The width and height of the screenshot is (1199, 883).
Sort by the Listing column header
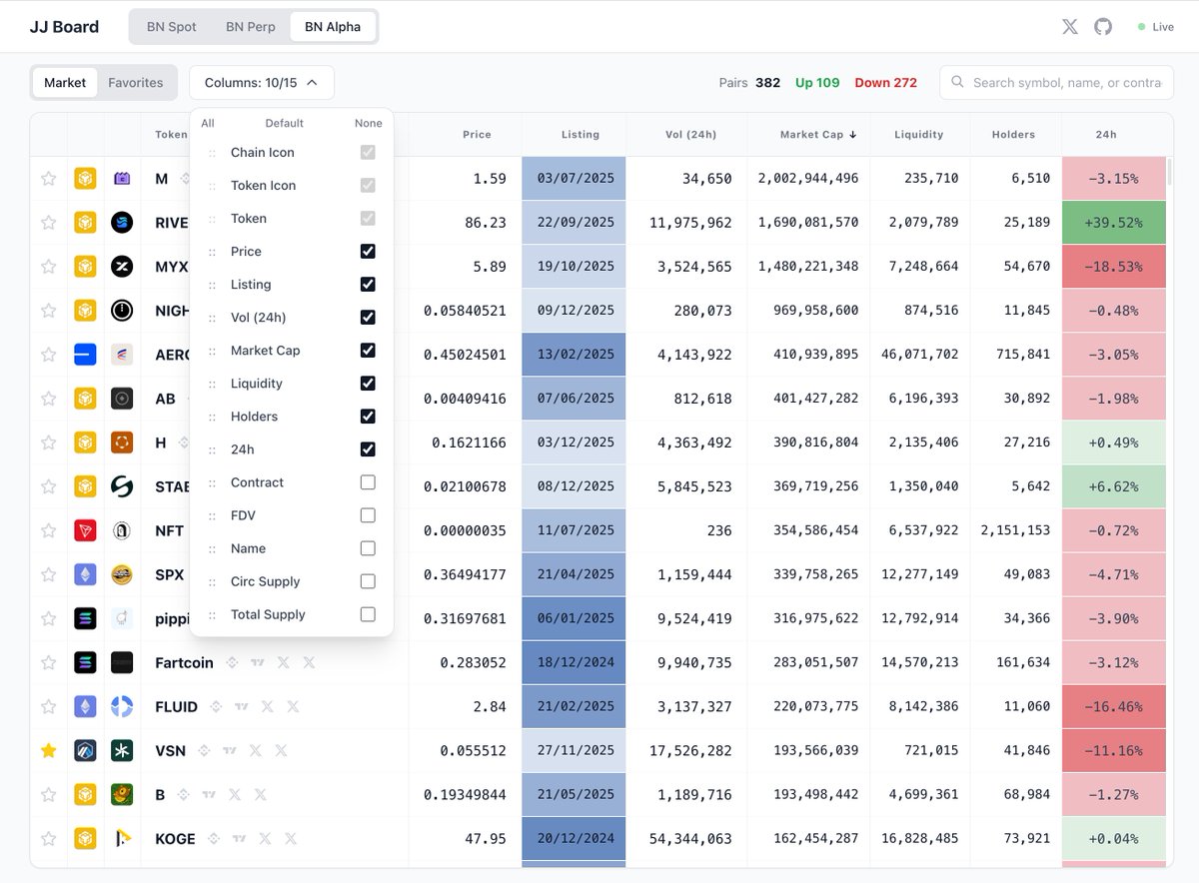coord(581,134)
